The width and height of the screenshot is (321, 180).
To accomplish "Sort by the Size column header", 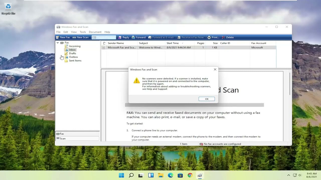I will coord(212,43).
